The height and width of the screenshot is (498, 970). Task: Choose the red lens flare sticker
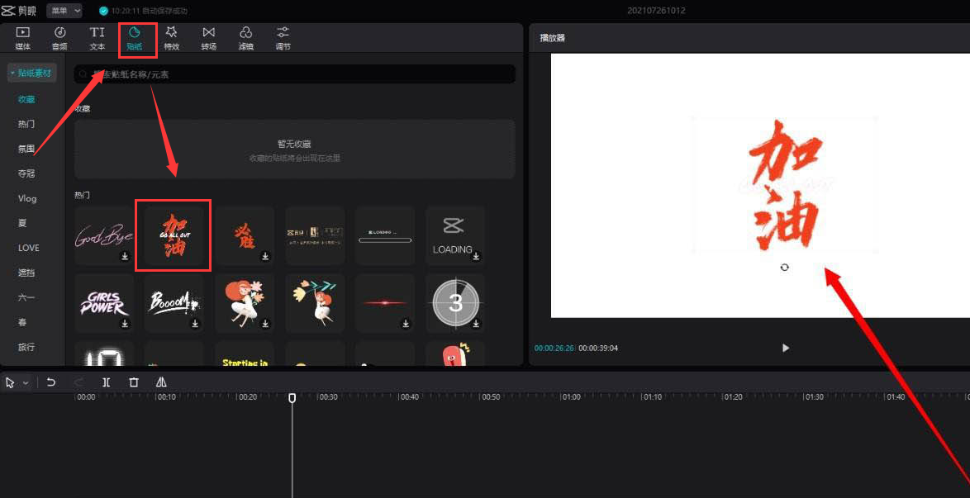tap(385, 303)
